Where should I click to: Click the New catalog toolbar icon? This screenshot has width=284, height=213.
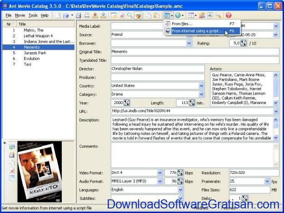(58, 15)
